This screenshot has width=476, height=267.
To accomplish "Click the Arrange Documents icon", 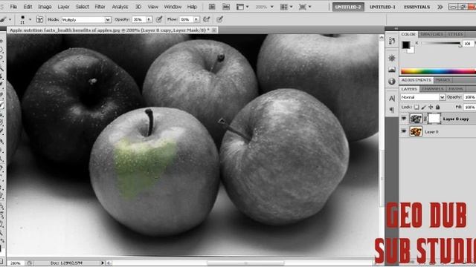I will [x=284, y=7].
